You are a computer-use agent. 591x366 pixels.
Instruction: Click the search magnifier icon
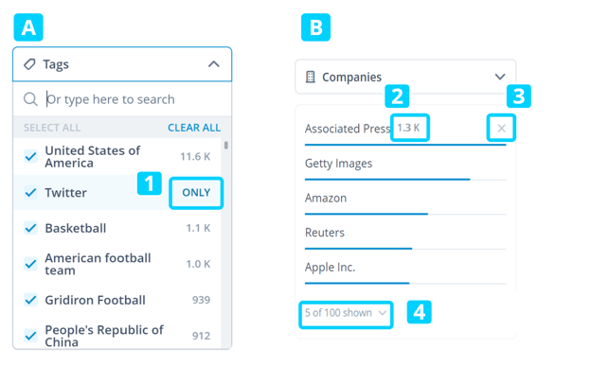[30, 99]
